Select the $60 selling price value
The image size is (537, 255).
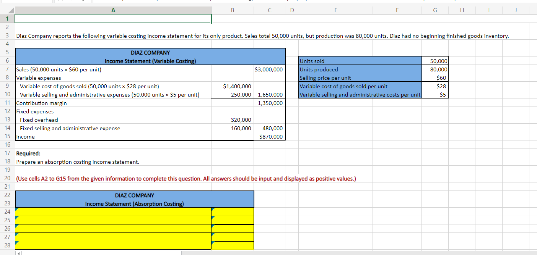pyautogui.click(x=435, y=78)
